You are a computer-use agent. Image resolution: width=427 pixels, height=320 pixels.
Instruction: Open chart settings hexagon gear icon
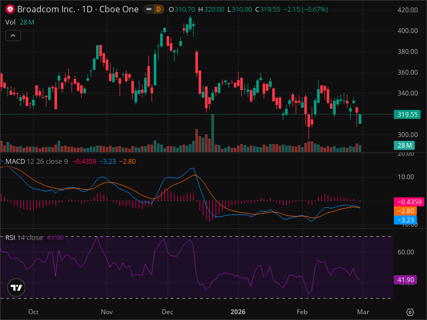click(x=410, y=312)
